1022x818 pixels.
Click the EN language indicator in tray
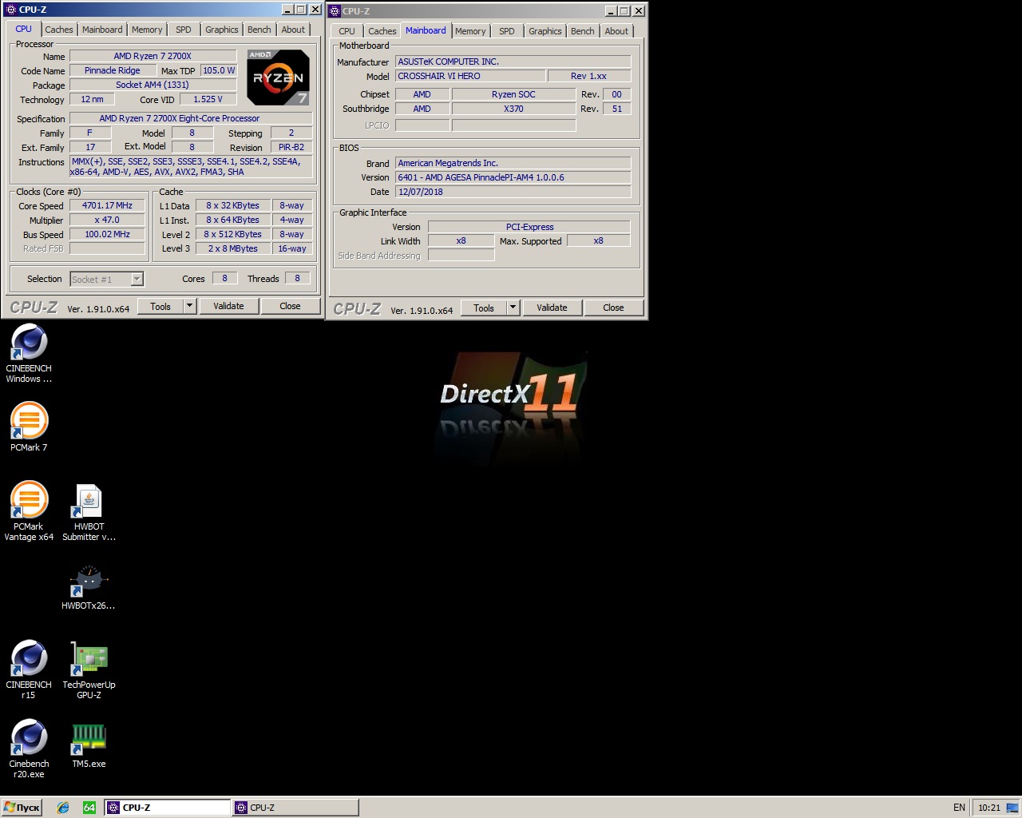[959, 808]
